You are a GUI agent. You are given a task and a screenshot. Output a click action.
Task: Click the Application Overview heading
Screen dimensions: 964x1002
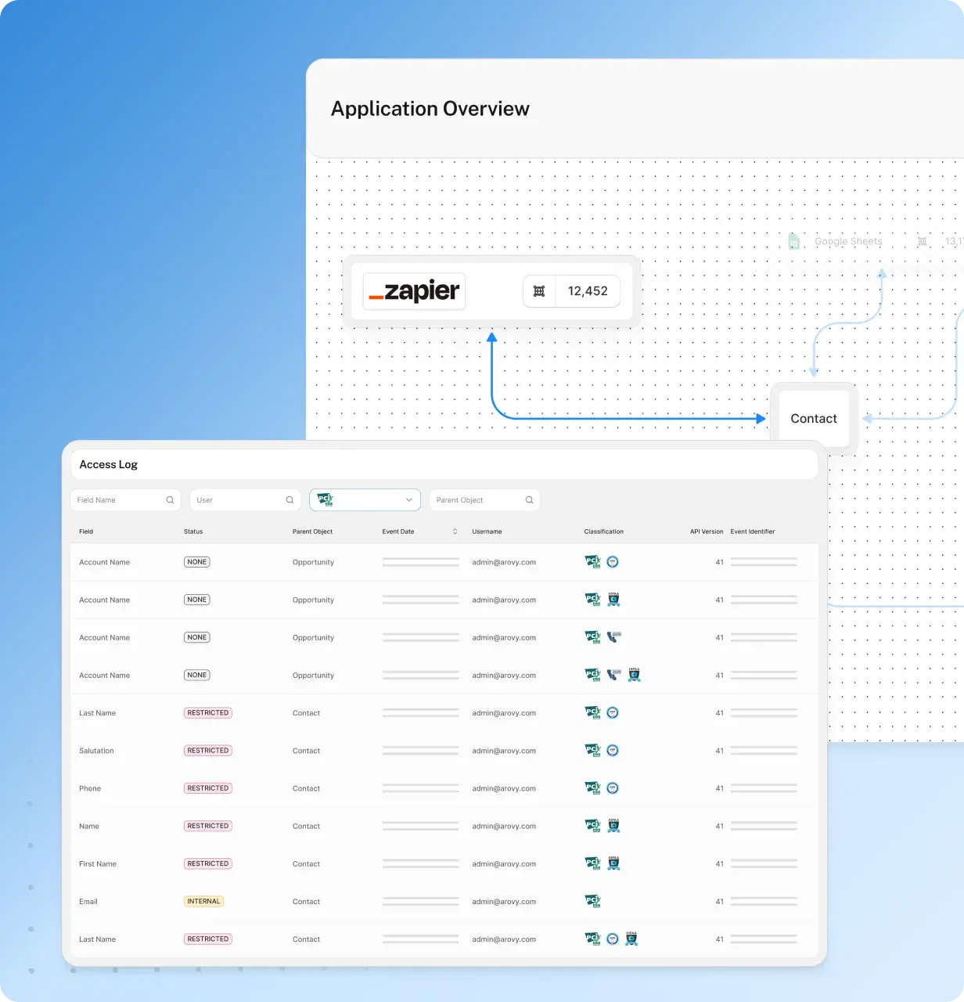click(x=430, y=109)
